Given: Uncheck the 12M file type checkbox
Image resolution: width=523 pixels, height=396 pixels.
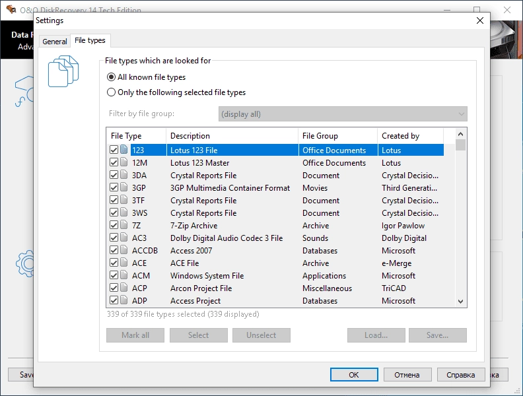Looking at the screenshot, I should (x=114, y=162).
